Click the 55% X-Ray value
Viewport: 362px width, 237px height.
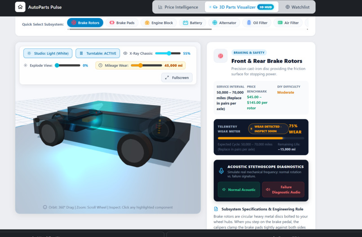coord(186,53)
